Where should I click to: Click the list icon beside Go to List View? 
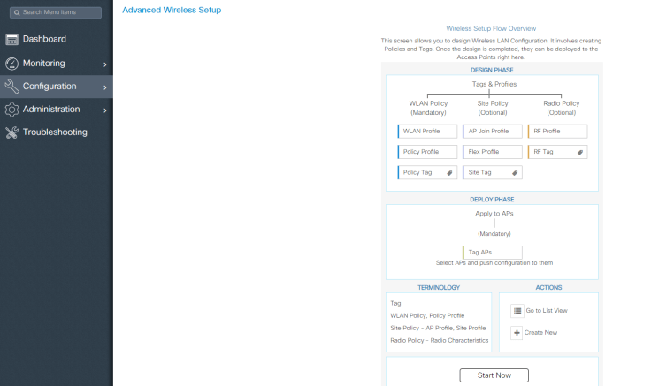click(517, 311)
